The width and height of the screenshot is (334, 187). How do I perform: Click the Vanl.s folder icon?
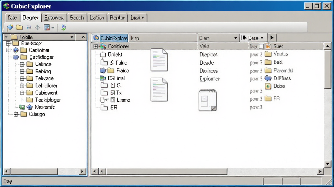(268, 54)
